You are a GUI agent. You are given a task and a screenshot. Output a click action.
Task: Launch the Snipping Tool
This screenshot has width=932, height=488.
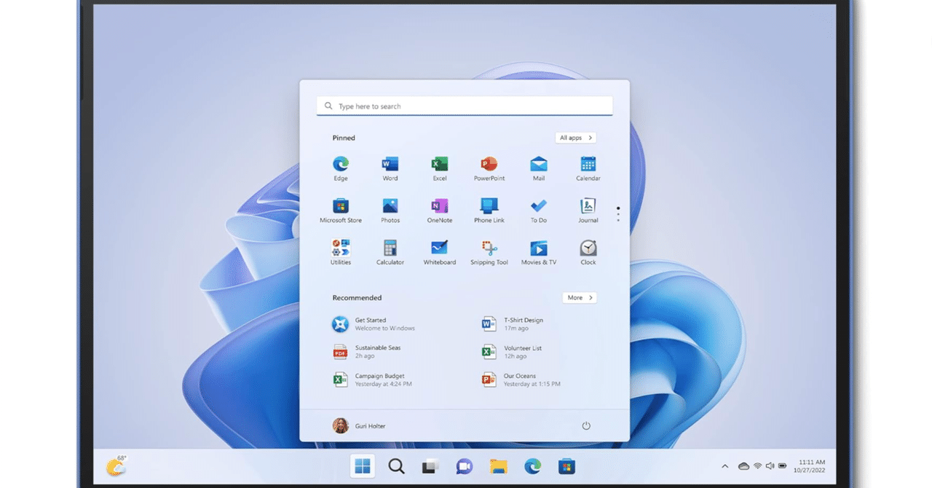pos(489,253)
